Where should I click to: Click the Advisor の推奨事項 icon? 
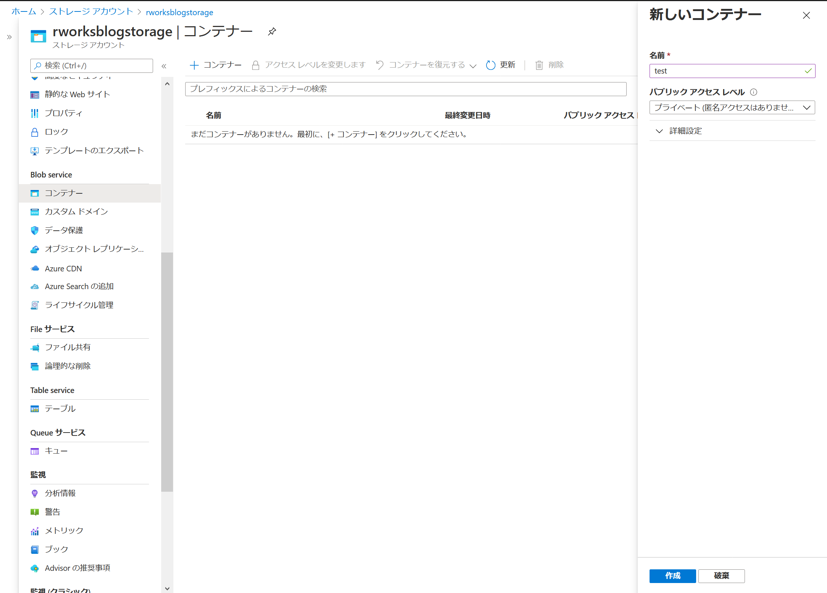click(x=35, y=569)
